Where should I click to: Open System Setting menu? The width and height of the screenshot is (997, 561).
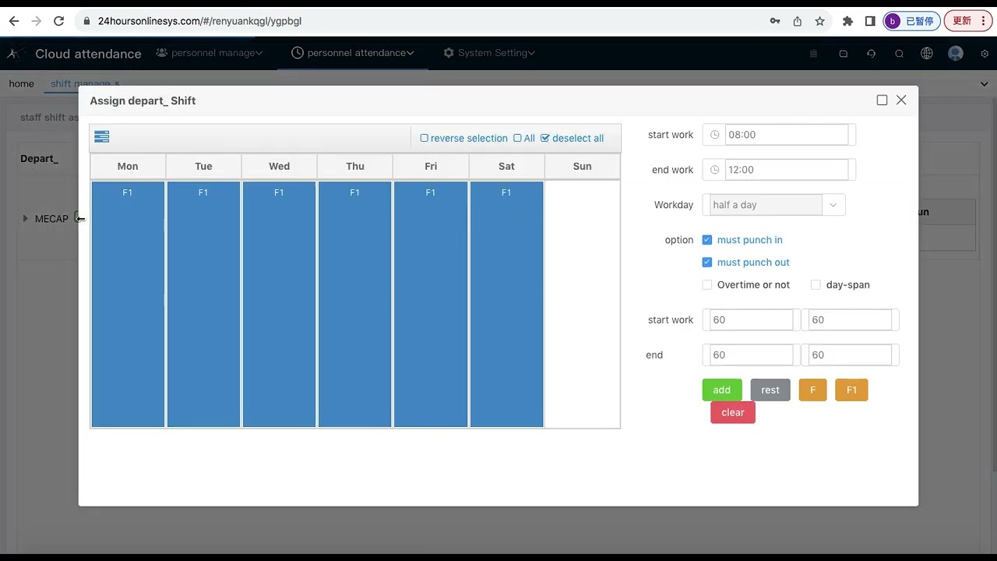point(489,53)
